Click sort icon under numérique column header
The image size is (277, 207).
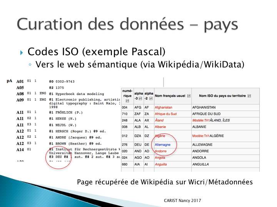point(127,101)
